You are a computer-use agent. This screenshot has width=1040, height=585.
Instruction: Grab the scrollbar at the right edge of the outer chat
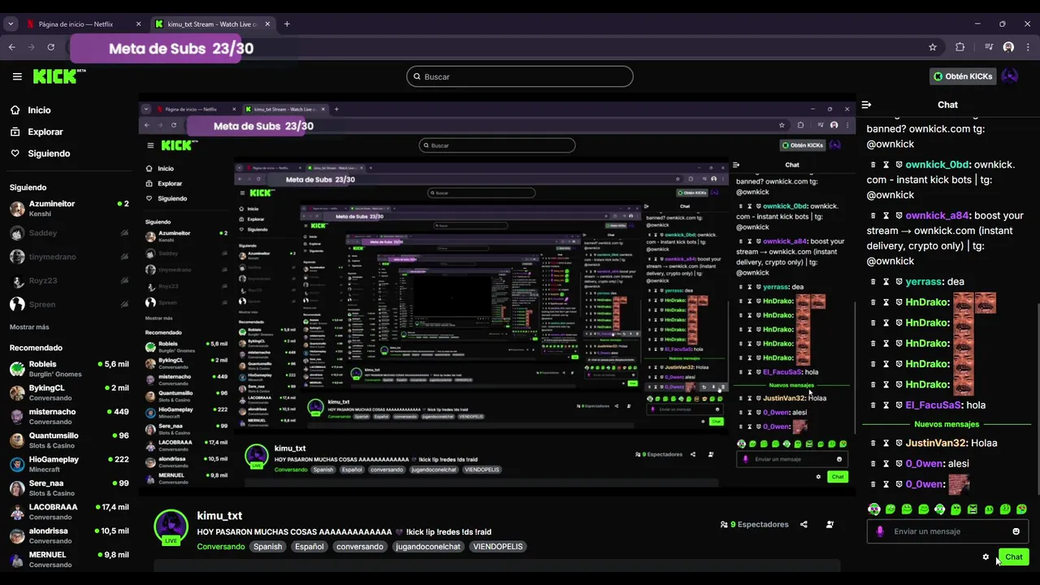(x=1038, y=398)
